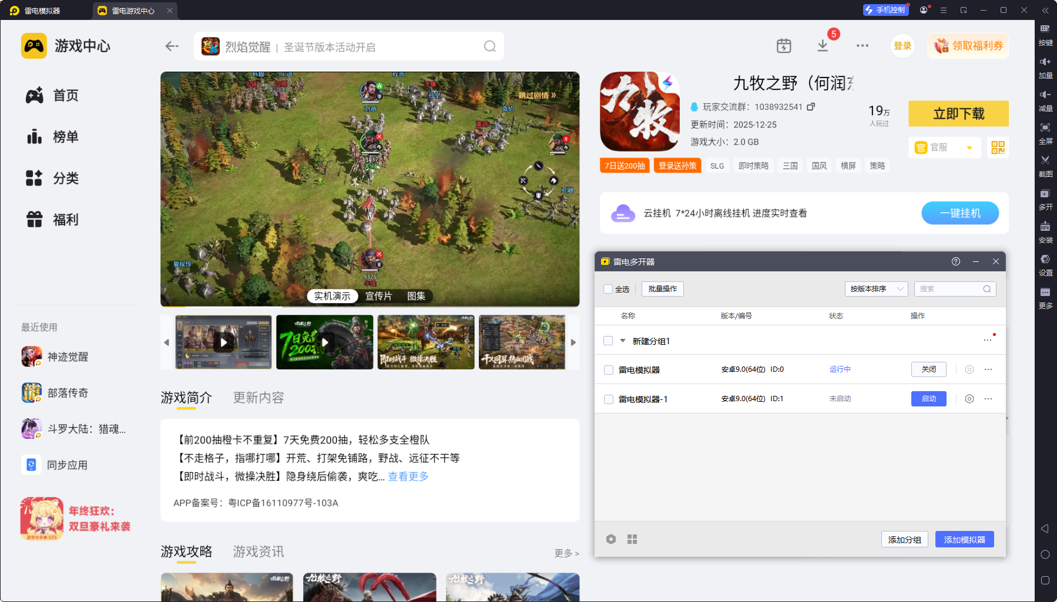Image resolution: width=1057 pixels, height=602 pixels.
Task: Play the 7日免200 thumbnail video
Action: click(x=324, y=342)
